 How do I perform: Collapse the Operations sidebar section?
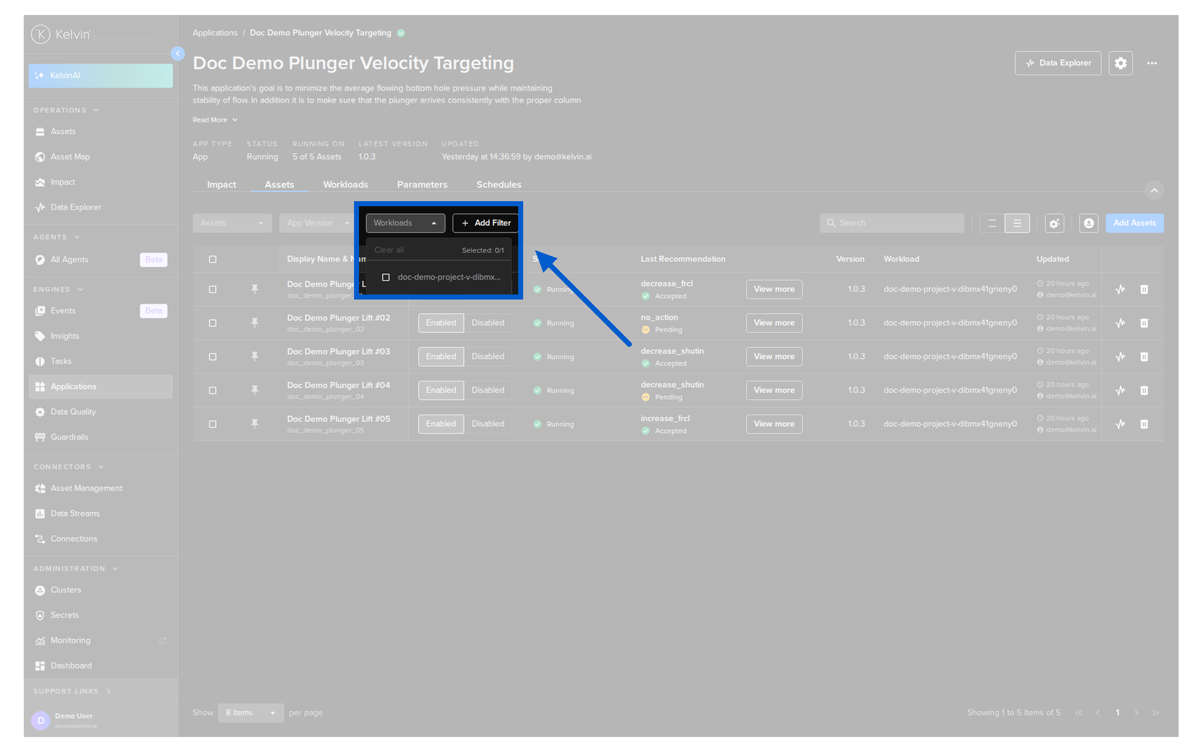click(66, 110)
